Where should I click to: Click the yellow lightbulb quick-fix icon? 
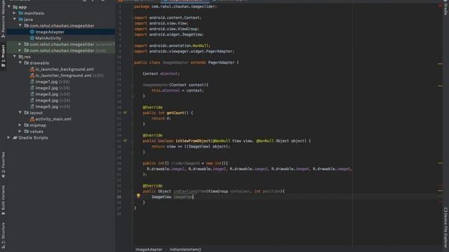[x=138, y=196]
